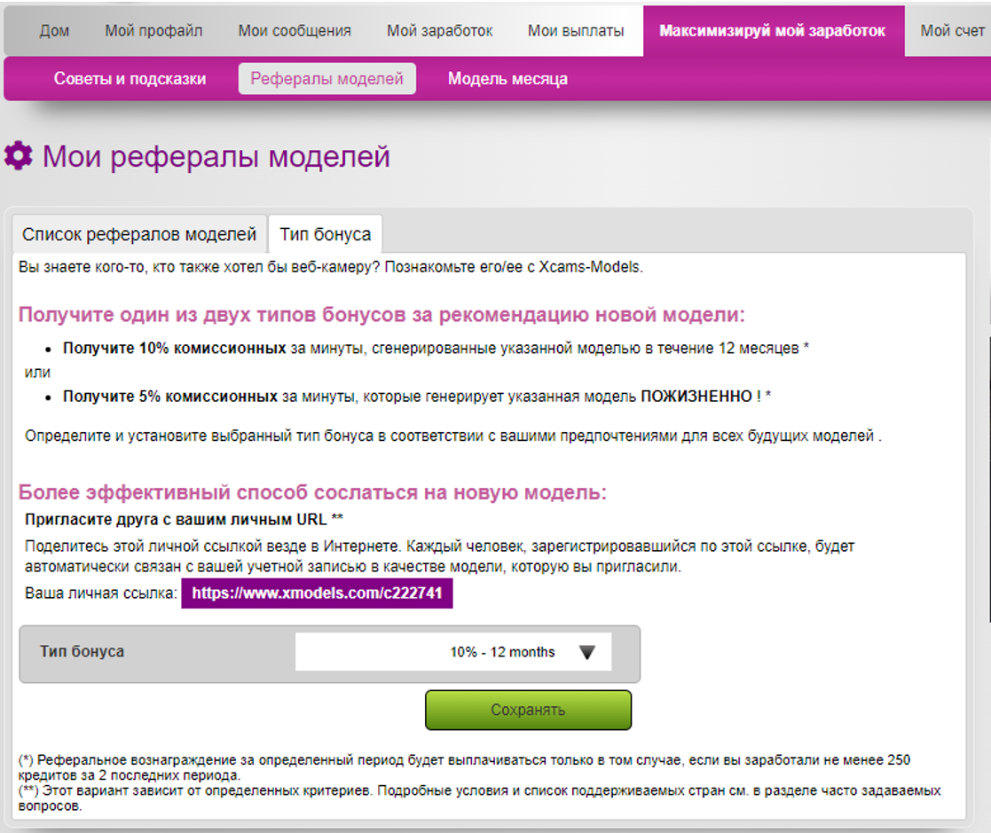Click the page scrollbar on the right edge
Screen dimensions: 991x833
point(987,480)
